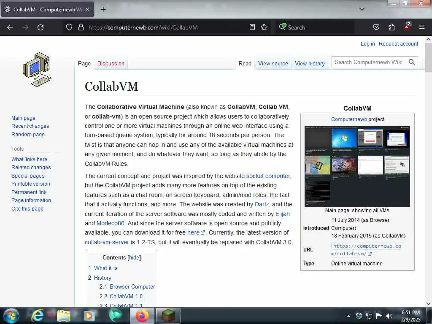Click Permanent link in Tools
Viewport: 432px width, 324px height.
pos(29,192)
